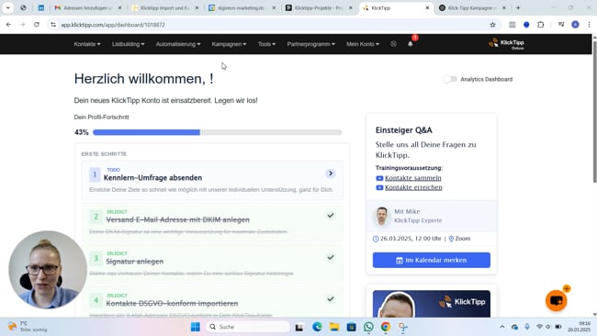Switch to Klick-Tipp Kampagne tab
The image size is (597, 336).
point(472,7)
